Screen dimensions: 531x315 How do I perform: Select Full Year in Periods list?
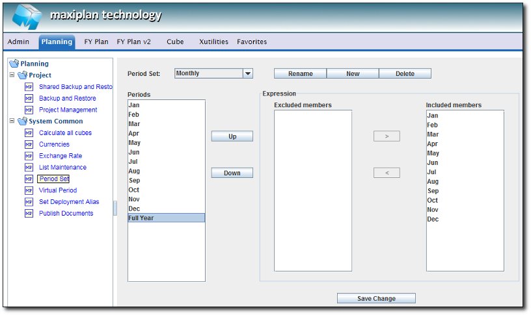[166, 218]
